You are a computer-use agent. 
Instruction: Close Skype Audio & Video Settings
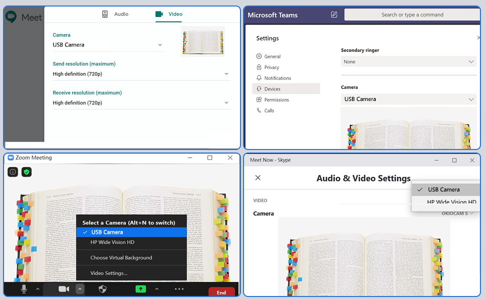(258, 177)
